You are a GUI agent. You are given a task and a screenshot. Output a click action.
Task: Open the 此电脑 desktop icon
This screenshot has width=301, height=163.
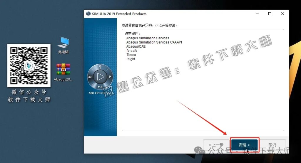coord(63,45)
